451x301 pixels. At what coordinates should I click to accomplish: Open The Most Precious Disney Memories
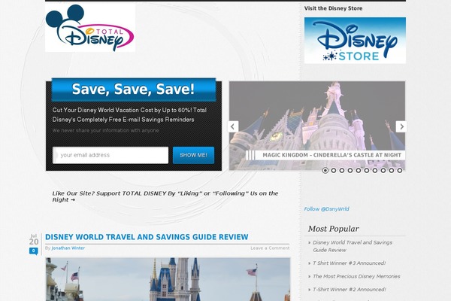click(x=356, y=276)
